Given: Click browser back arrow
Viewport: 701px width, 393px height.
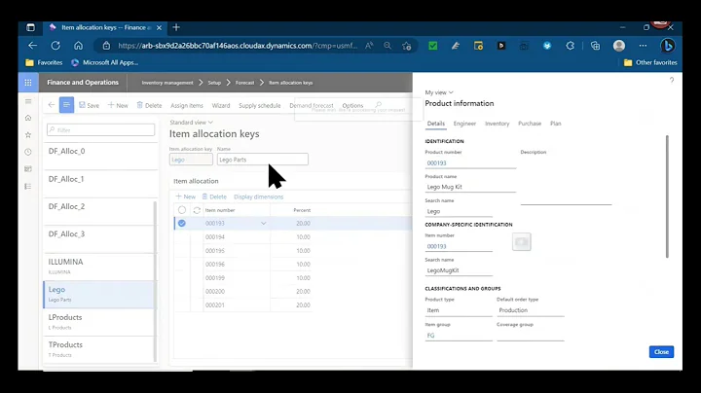Looking at the screenshot, I should (x=32, y=46).
